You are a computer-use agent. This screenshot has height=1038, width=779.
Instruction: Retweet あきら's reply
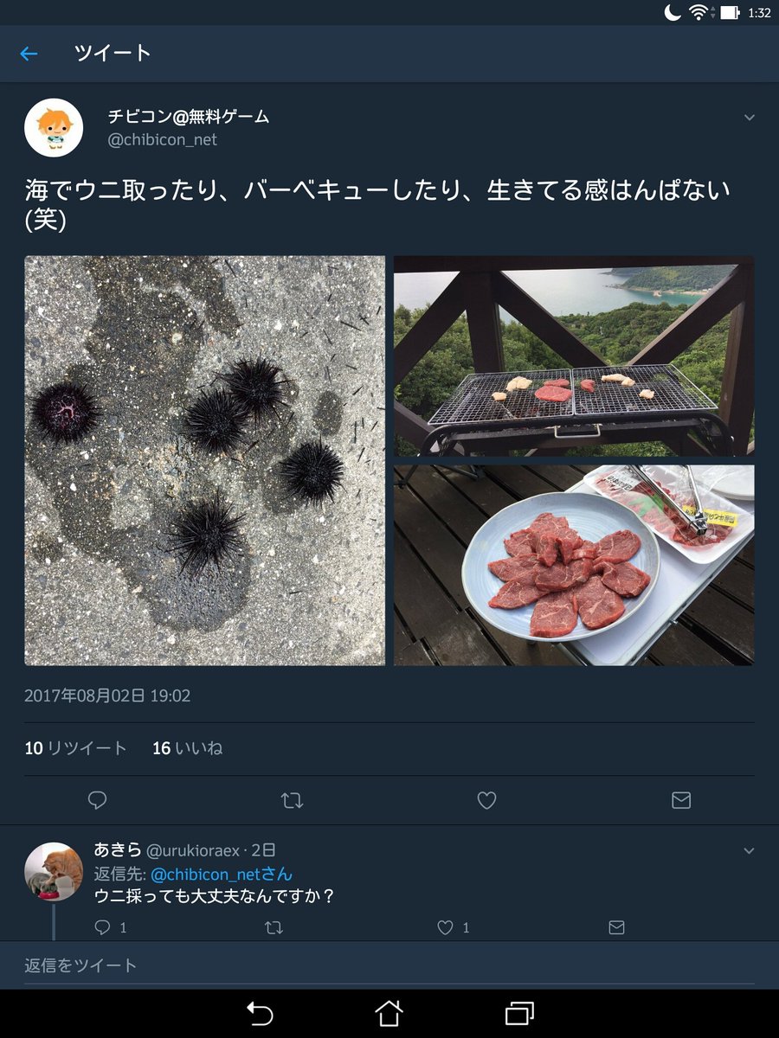point(274,927)
